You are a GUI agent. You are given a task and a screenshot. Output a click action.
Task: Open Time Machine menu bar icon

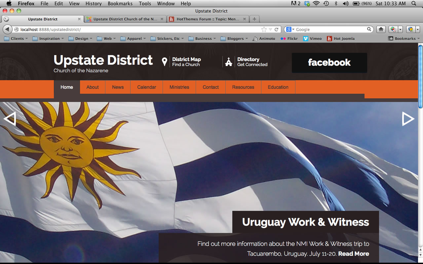(x=326, y=4)
